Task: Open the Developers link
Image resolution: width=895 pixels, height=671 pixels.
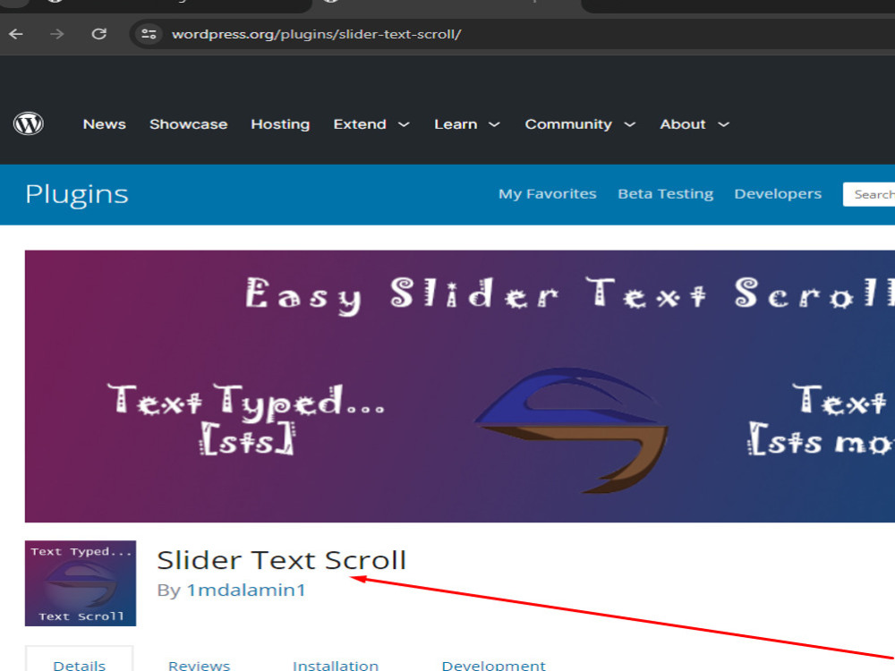Action: (778, 194)
